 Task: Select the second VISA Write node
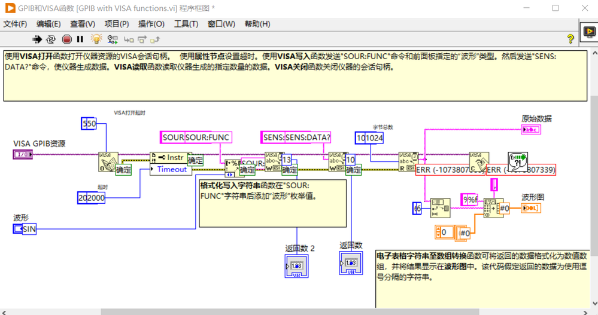coord(337,162)
